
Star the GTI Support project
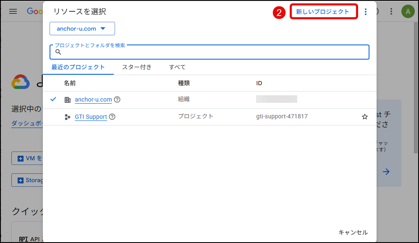click(x=364, y=117)
